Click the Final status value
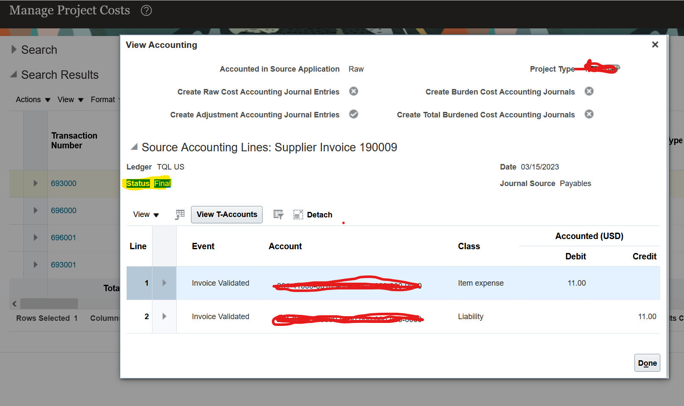The image size is (684, 406). tap(162, 184)
